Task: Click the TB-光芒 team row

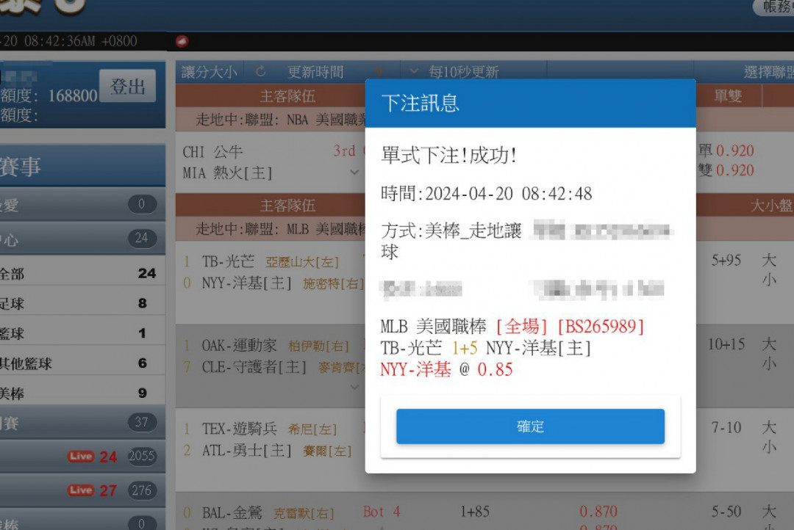Action: (x=228, y=261)
